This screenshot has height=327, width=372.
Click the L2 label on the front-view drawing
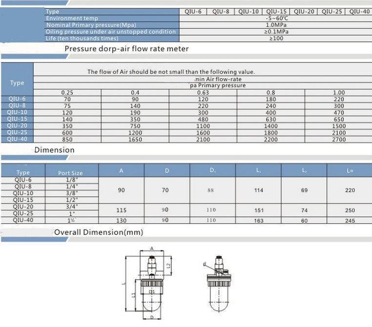coord(168,265)
